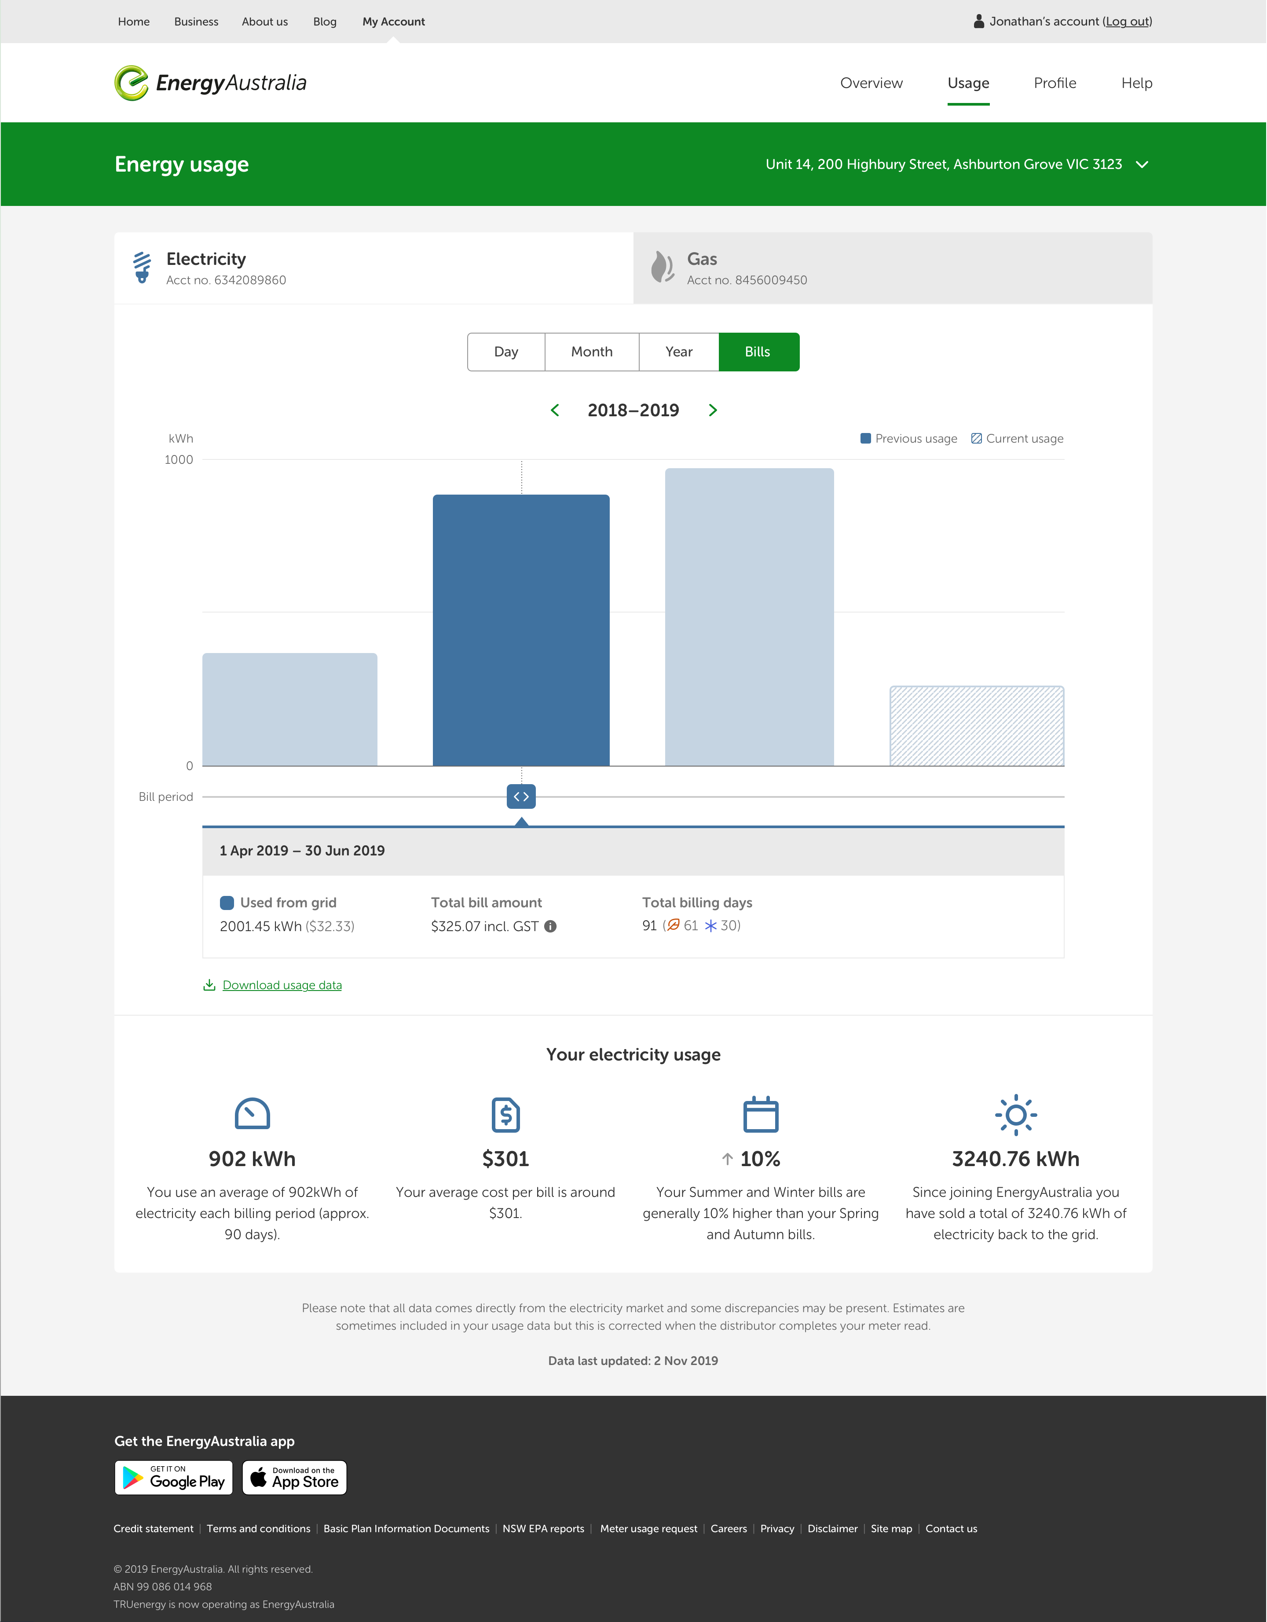Click the dollar bill icon above $301

(x=505, y=1115)
